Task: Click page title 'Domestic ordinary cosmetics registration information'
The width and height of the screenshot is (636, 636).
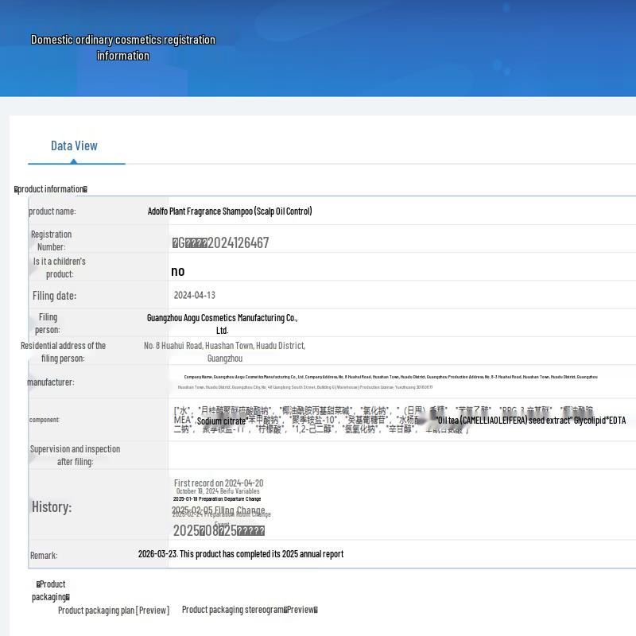Action: point(123,48)
